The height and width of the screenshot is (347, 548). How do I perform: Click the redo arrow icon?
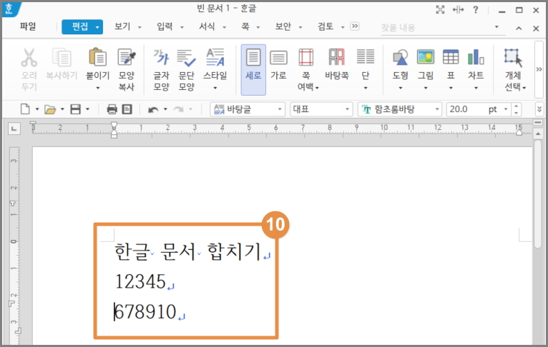179,109
